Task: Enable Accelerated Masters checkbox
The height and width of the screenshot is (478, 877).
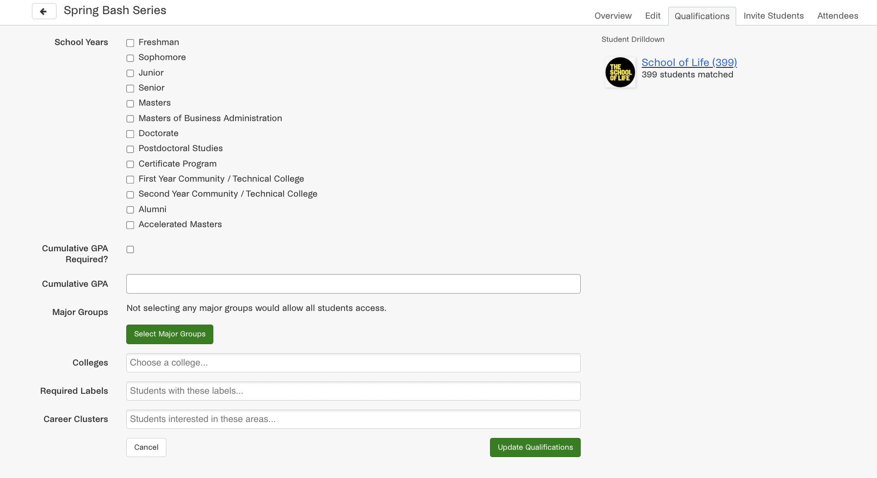Action: (130, 225)
